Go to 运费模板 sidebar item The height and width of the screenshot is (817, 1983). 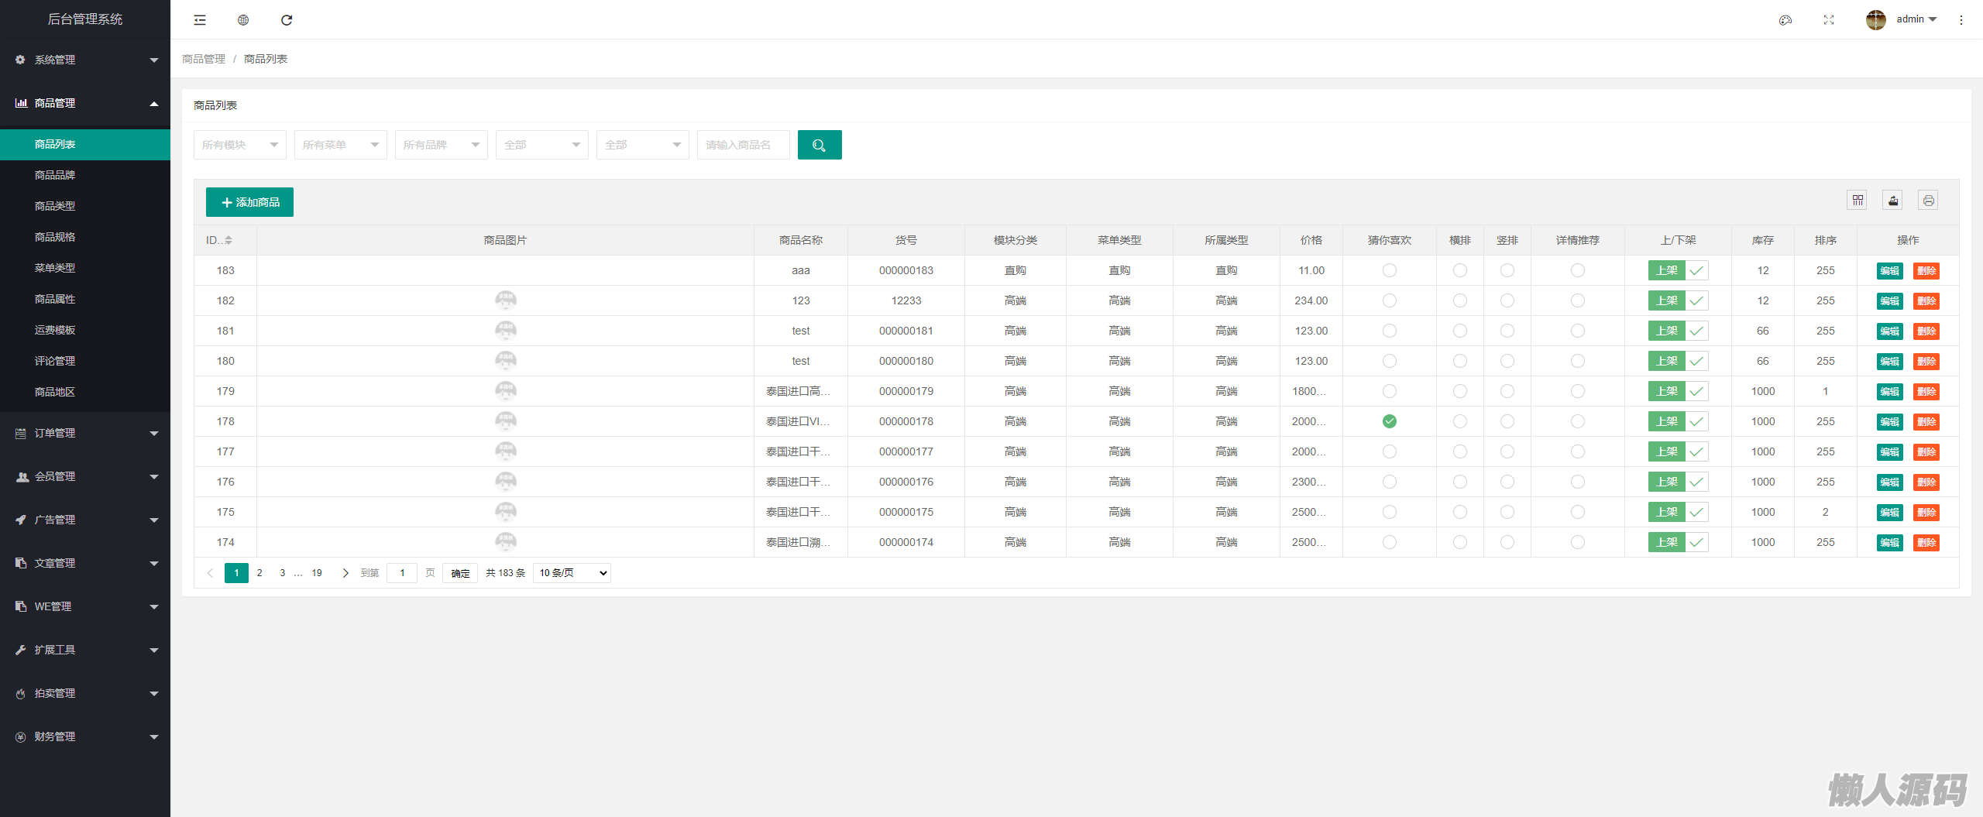tap(55, 330)
